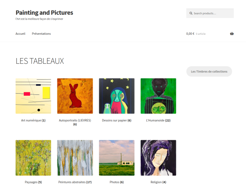
Task: Open the Religion portrait thumbnail
Action: (158, 158)
